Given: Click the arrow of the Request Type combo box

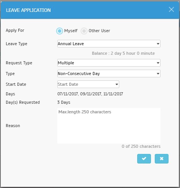Looking at the screenshot, I should [x=158, y=63].
